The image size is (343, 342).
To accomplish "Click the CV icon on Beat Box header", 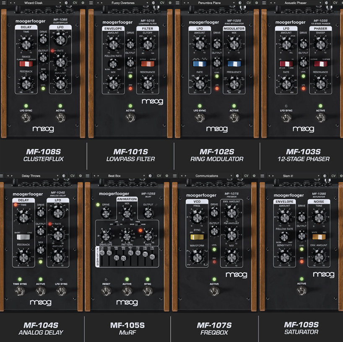I will (x=159, y=176).
